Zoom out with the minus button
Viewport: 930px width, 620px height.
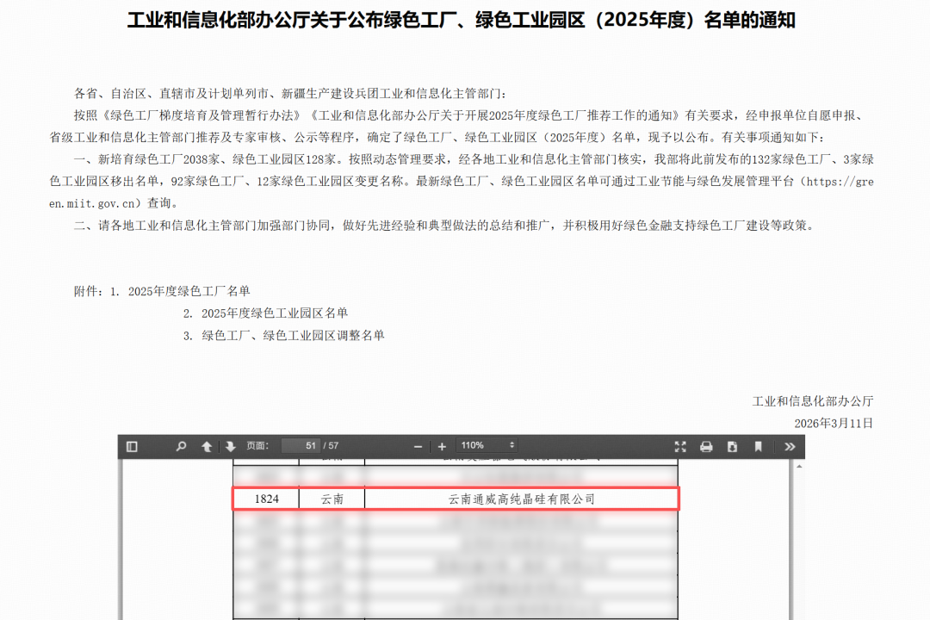[418, 446]
